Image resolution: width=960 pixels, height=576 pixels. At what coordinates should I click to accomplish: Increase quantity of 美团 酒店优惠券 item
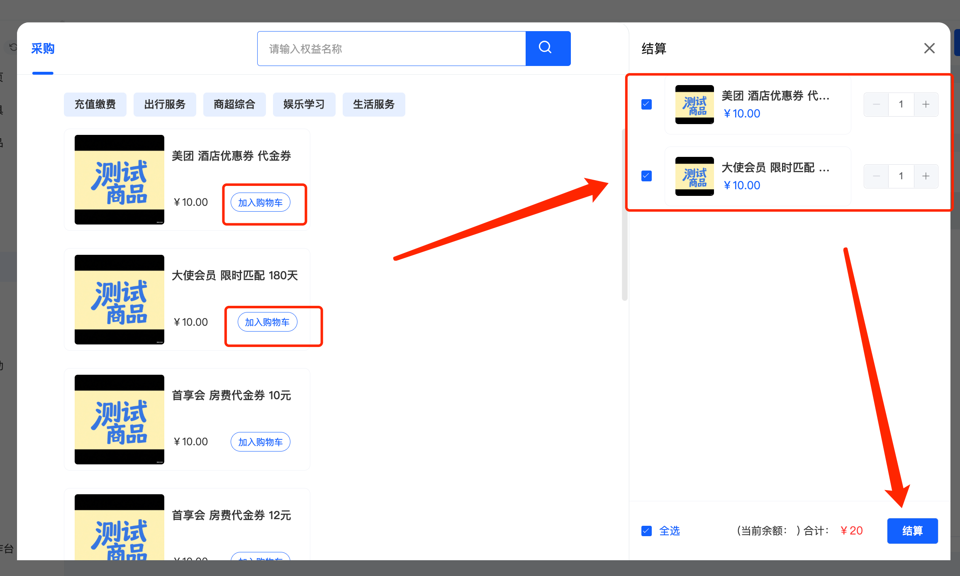click(926, 104)
